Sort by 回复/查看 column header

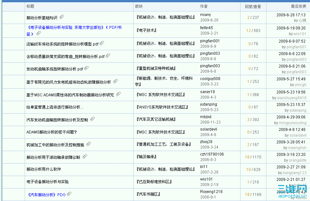253,6
